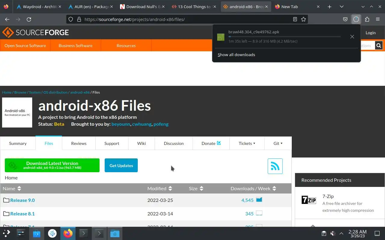
Task: Switch to the Waydroid - ArchWiki browser tab
Action: point(38,7)
